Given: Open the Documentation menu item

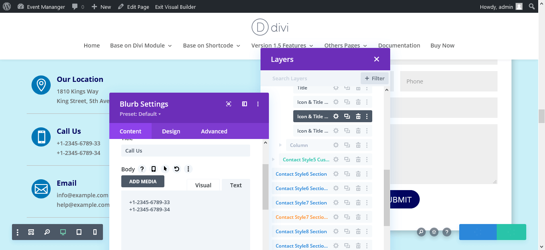Looking at the screenshot, I should (x=399, y=46).
